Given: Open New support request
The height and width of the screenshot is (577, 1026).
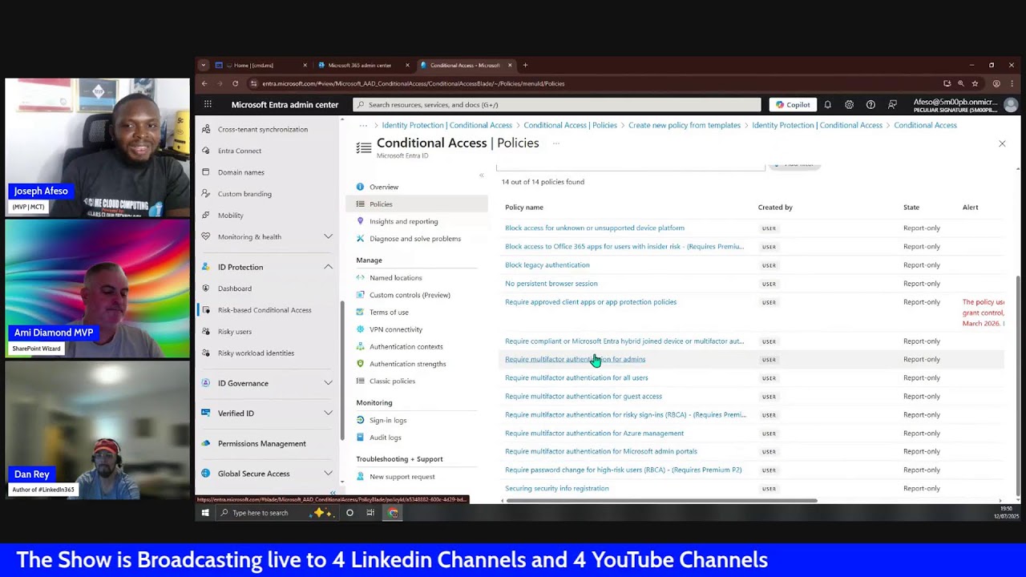Looking at the screenshot, I should click(402, 477).
